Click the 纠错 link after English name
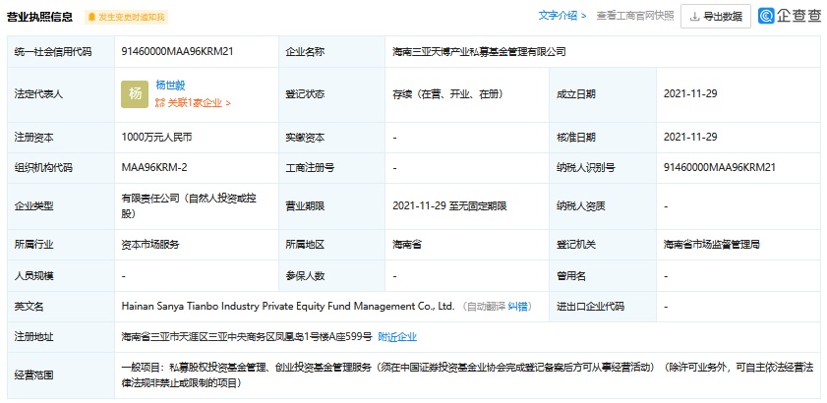The width and height of the screenshot is (827, 403). click(x=517, y=307)
